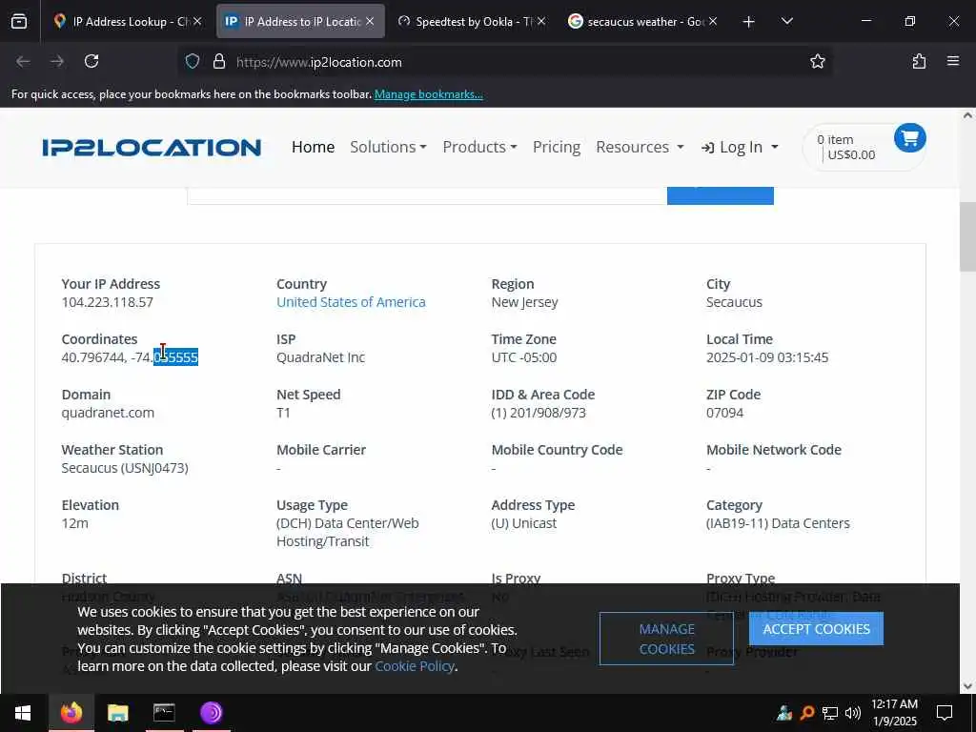Open tracking protection shield icon
Image resolution: width=976 pixels, height=732 pixels.
[x=193, y=62]
